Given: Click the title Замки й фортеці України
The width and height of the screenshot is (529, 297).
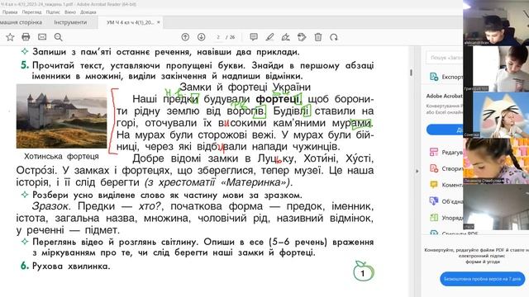Looking at the screenshot, I should pyautogui.click(x=245, y=87).
